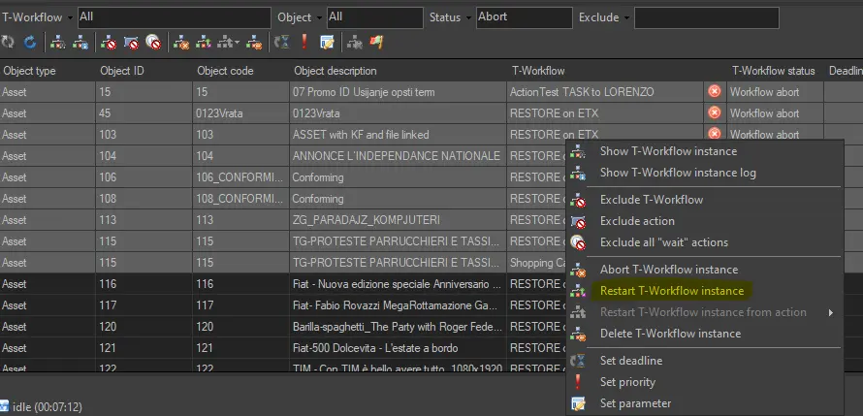Click the Exclude T-Workflow toolbar icon
Image resolution: width=863 pixels, height=416 pixels.
(109, 42)
